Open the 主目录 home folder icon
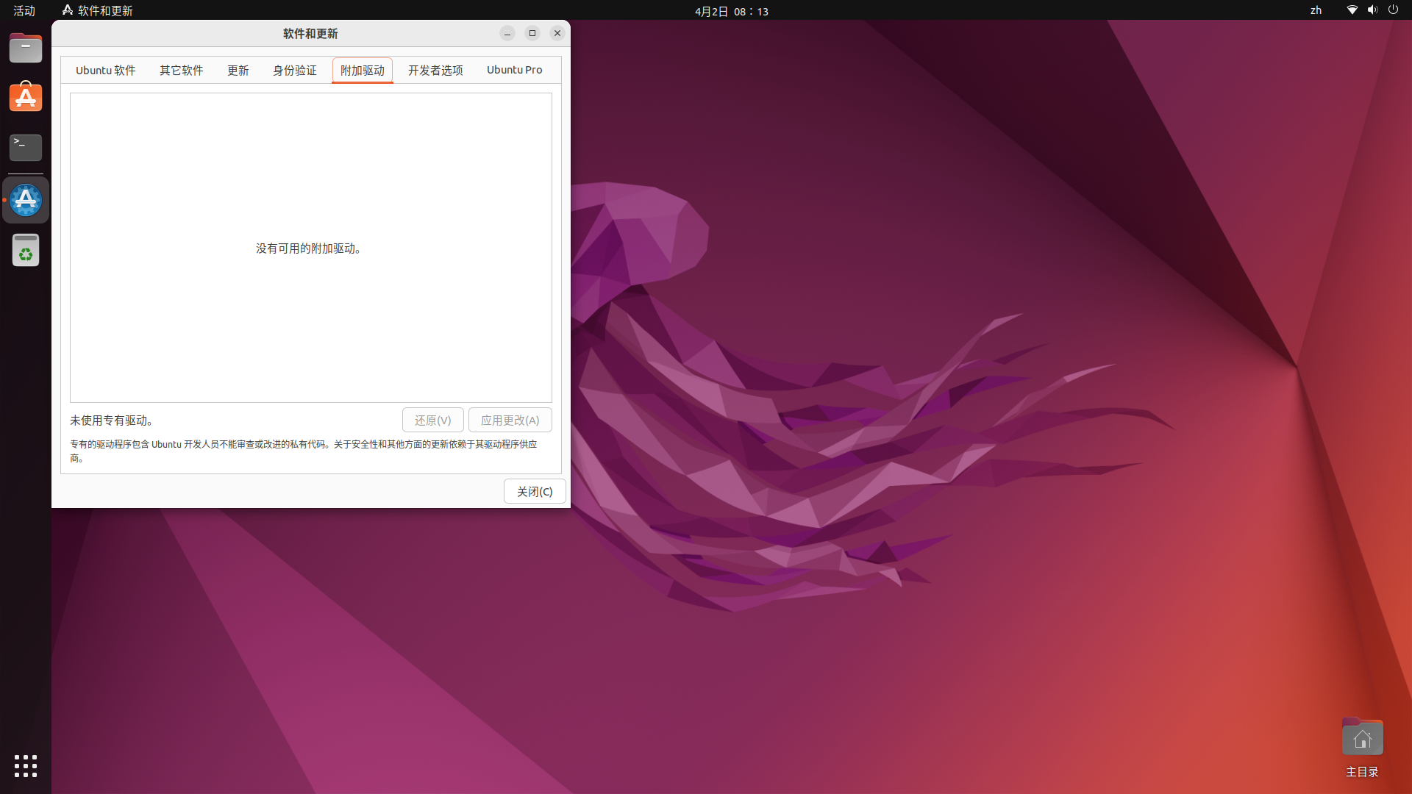The height and width of the screenshot is (794, 1412). tap(1362, 739)
